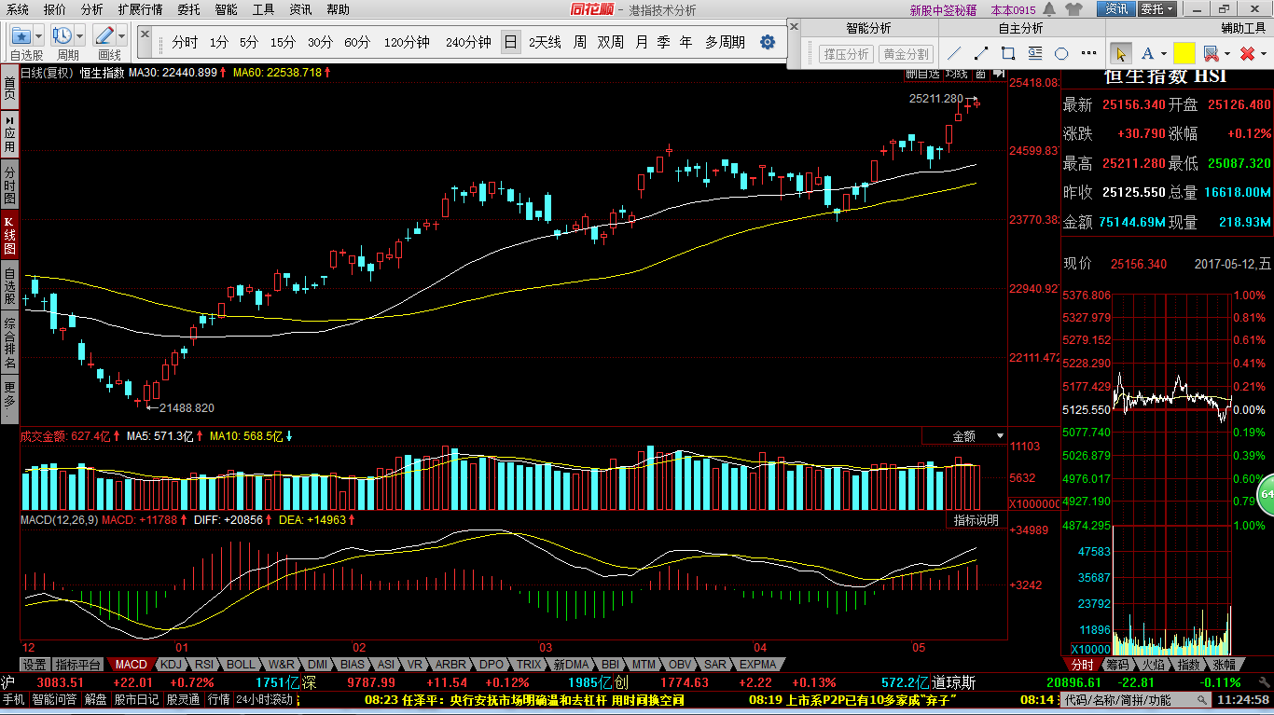Screen dimensions: 1274x715
Task: Select the line segment drawing tool
Action: 981,53
